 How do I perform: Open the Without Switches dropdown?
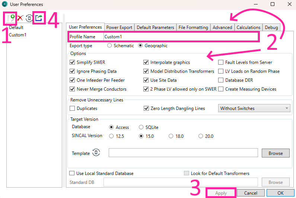[254, 108]
